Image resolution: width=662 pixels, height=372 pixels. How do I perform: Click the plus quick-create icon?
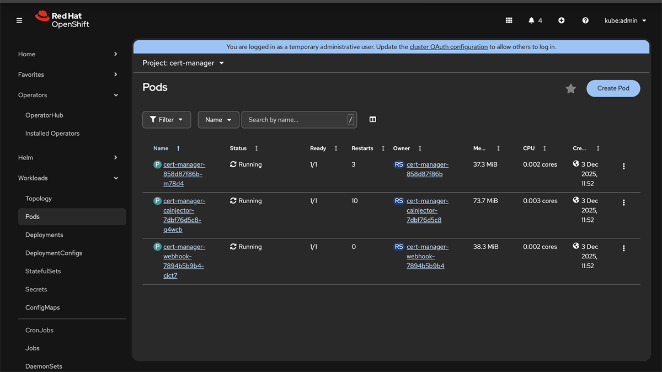(x=561, y=20)
